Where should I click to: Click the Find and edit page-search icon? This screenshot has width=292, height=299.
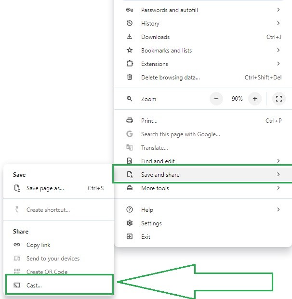click(x=130, y=161)
